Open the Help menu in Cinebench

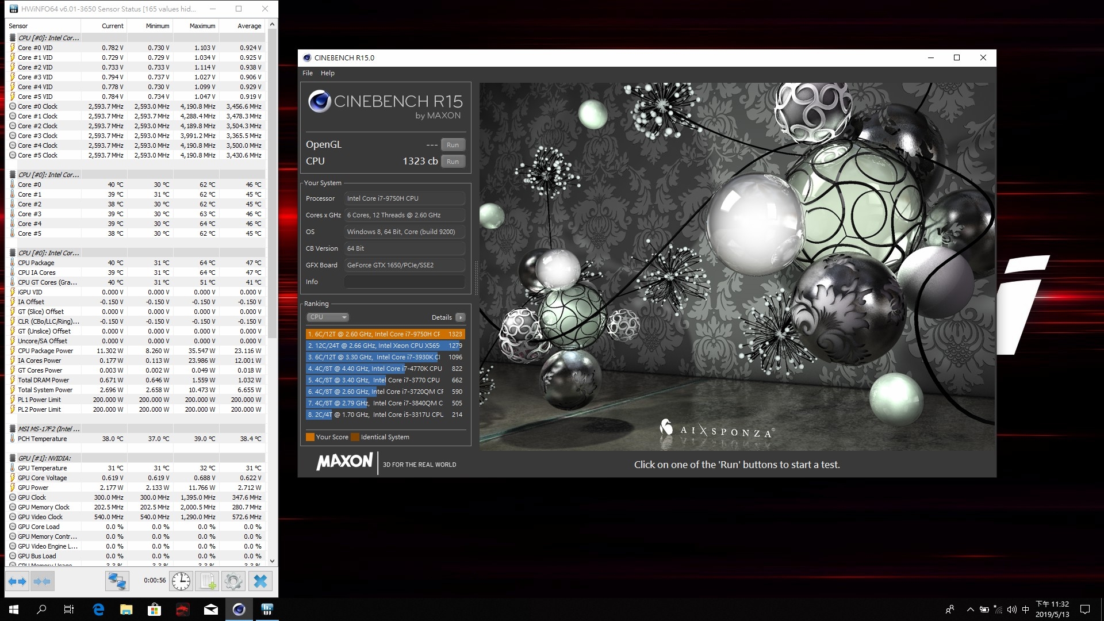click(327, 73)
